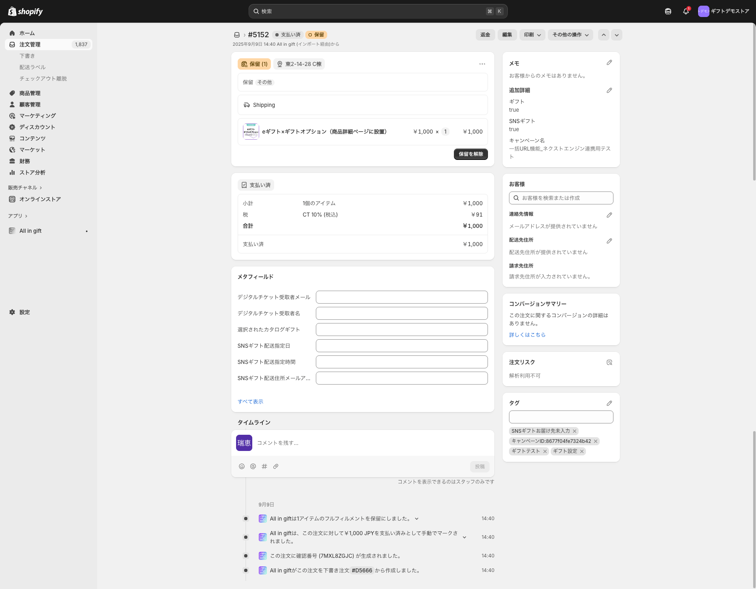756x589 pixels.
Task: Click the hashtag icon in comment toolbar
Action: click(x=264, y=466)
